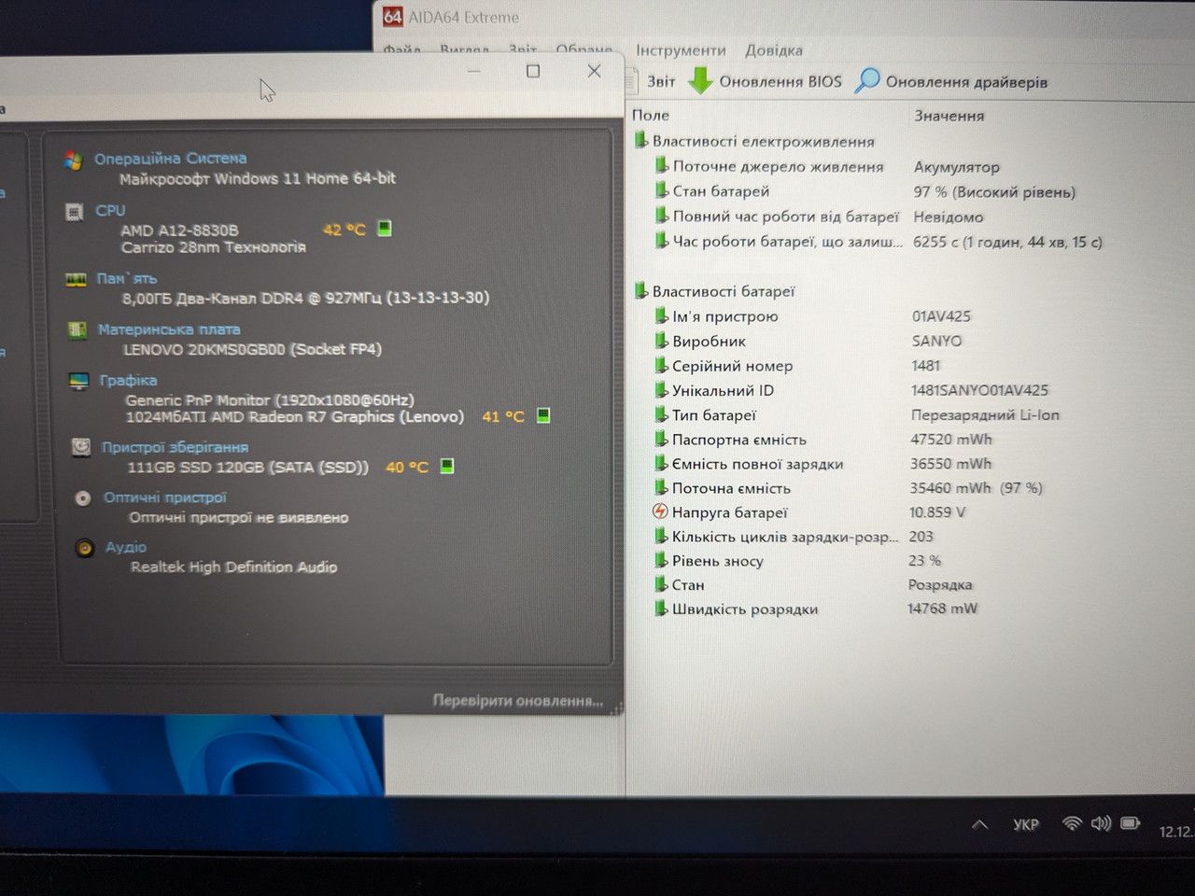Show hidden tray icons with the taskbar chevron
Screen dimensions: 1195x896
coord(979,824)
